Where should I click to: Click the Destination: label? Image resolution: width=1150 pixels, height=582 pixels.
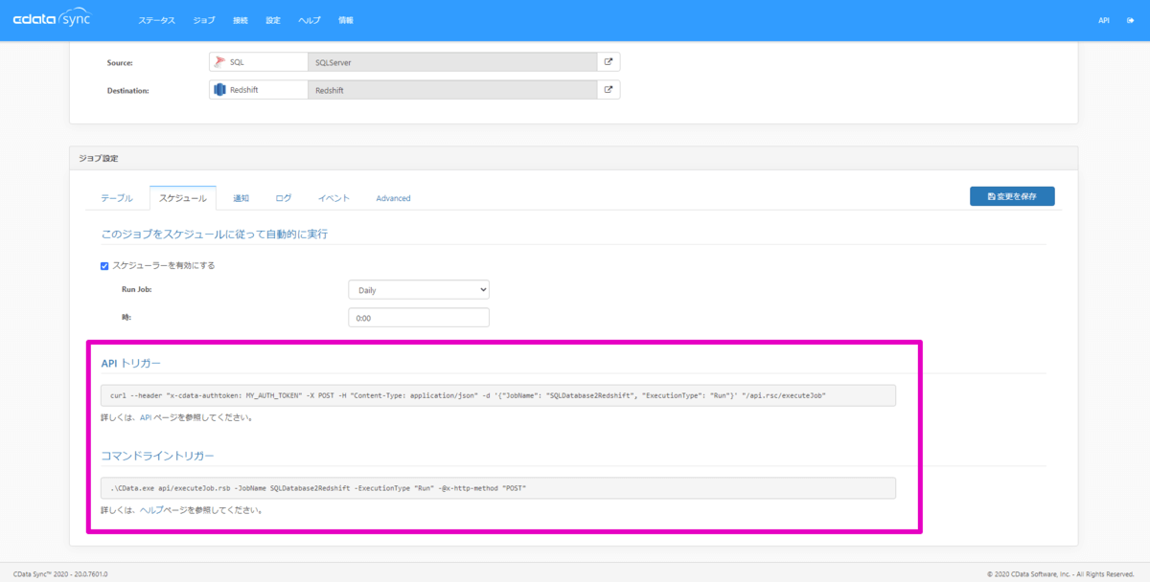pyautogui.click(x=127, y=91)
